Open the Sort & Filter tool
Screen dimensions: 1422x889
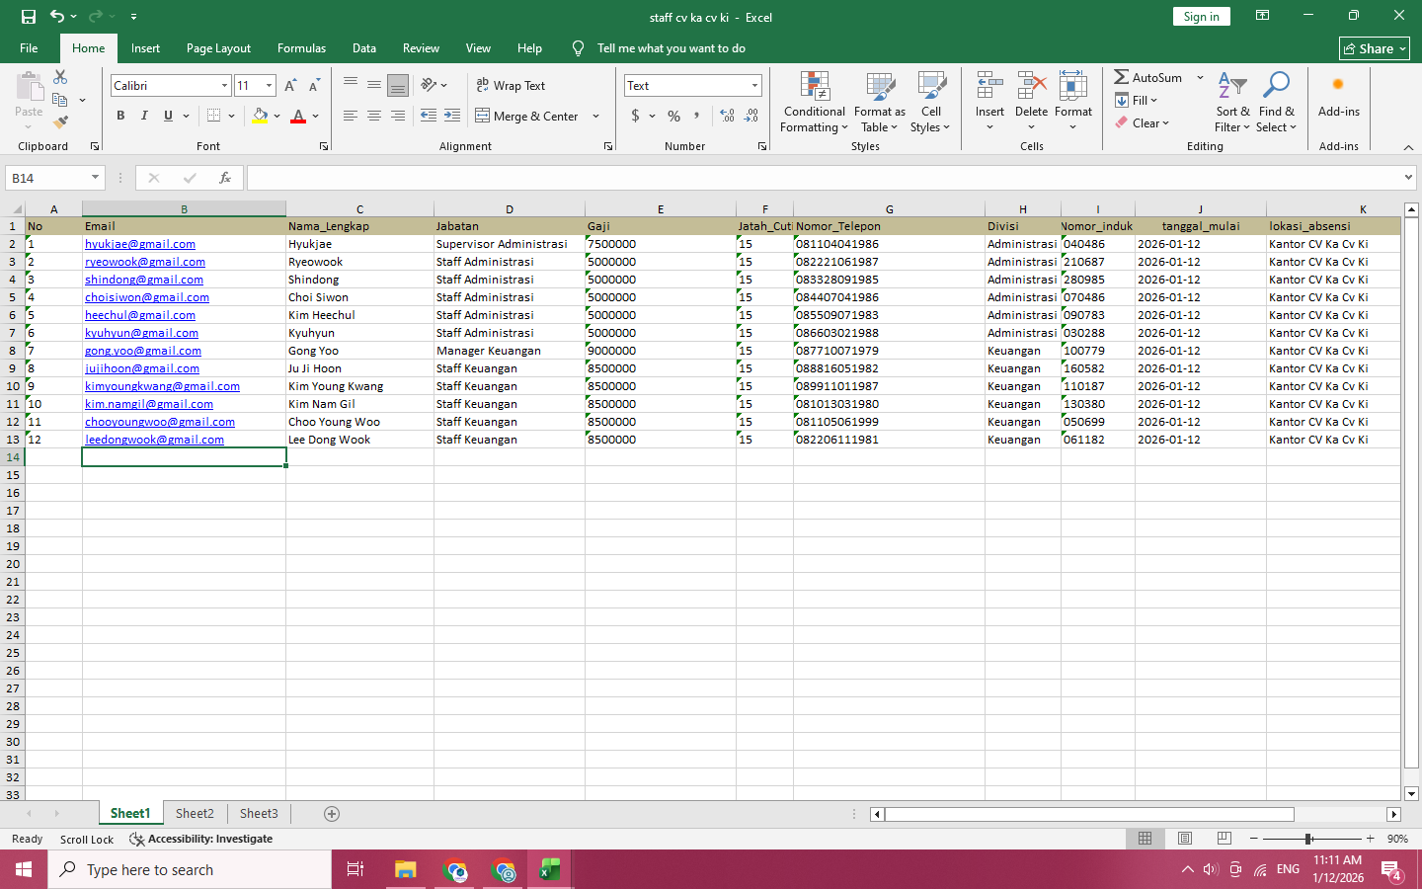[1231, 89]
